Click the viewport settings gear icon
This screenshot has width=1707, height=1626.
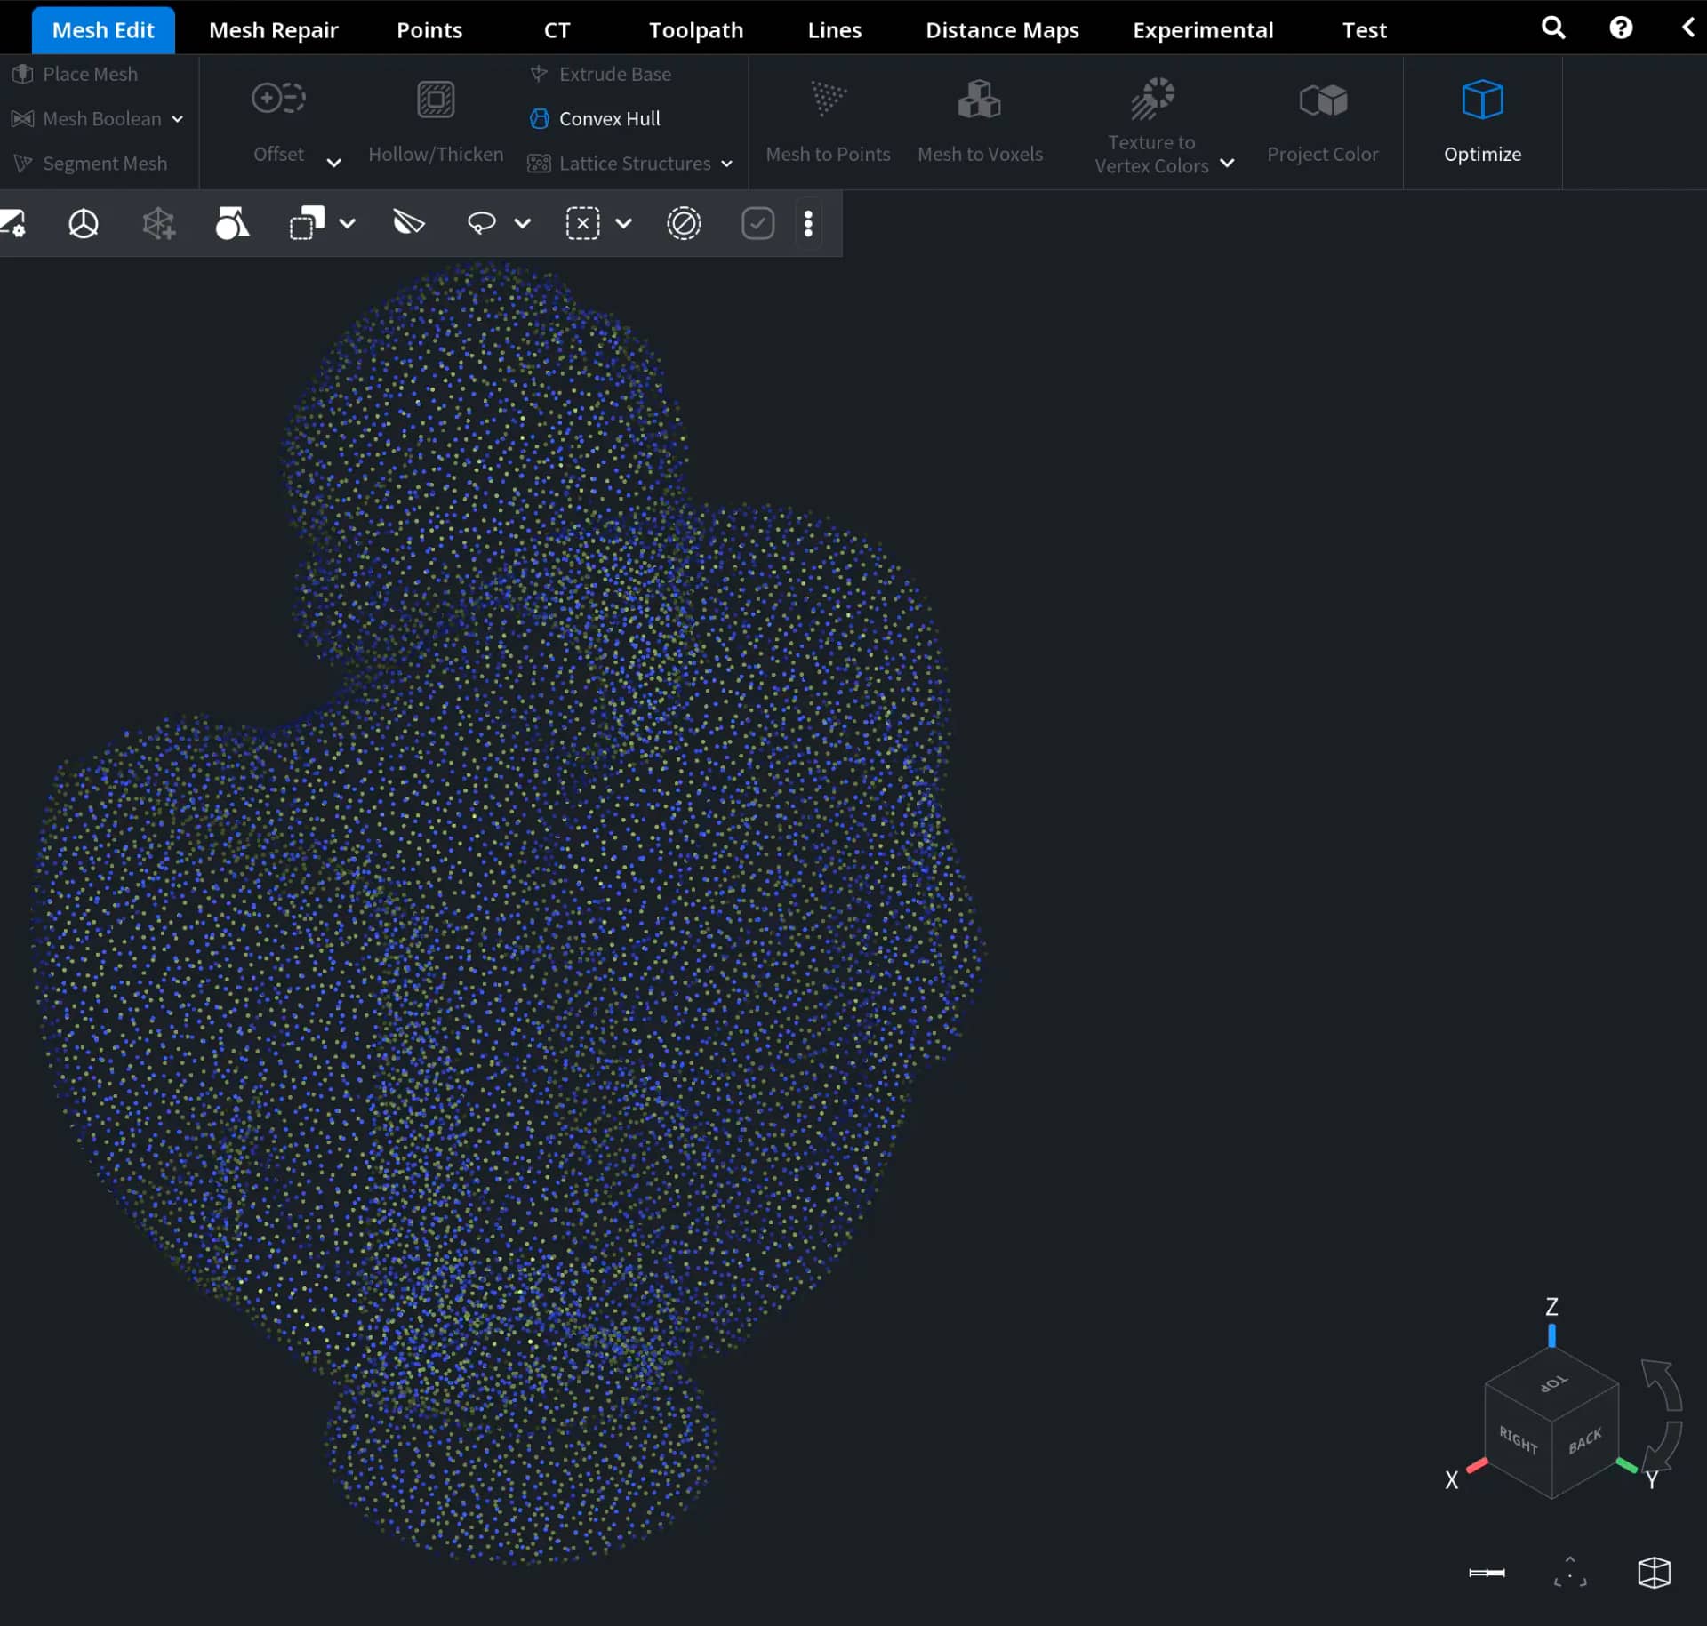click(13, 223)
